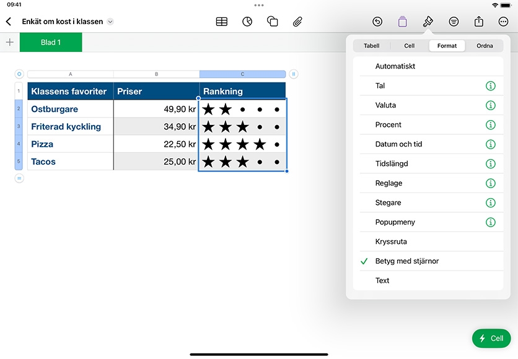
Task: Insert a chart using the toolbar icon
Action: (x=247, y=22)
